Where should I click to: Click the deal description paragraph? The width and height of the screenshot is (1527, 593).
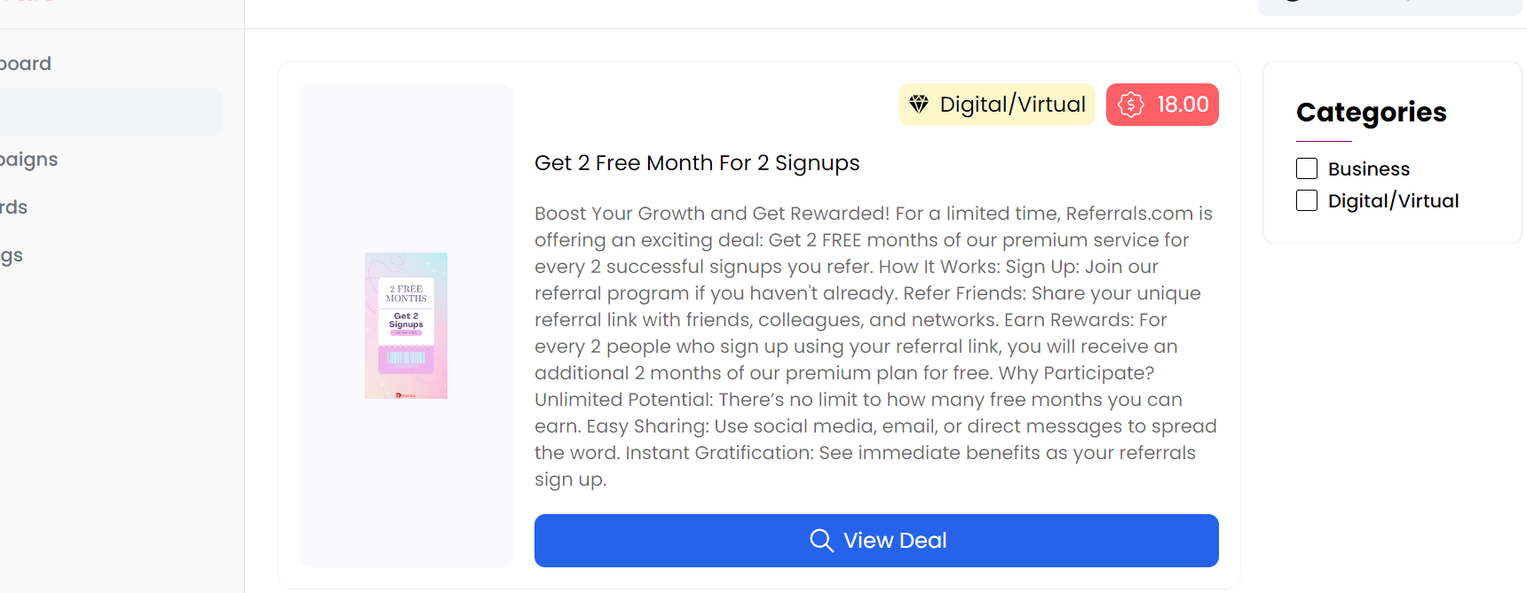875,346
